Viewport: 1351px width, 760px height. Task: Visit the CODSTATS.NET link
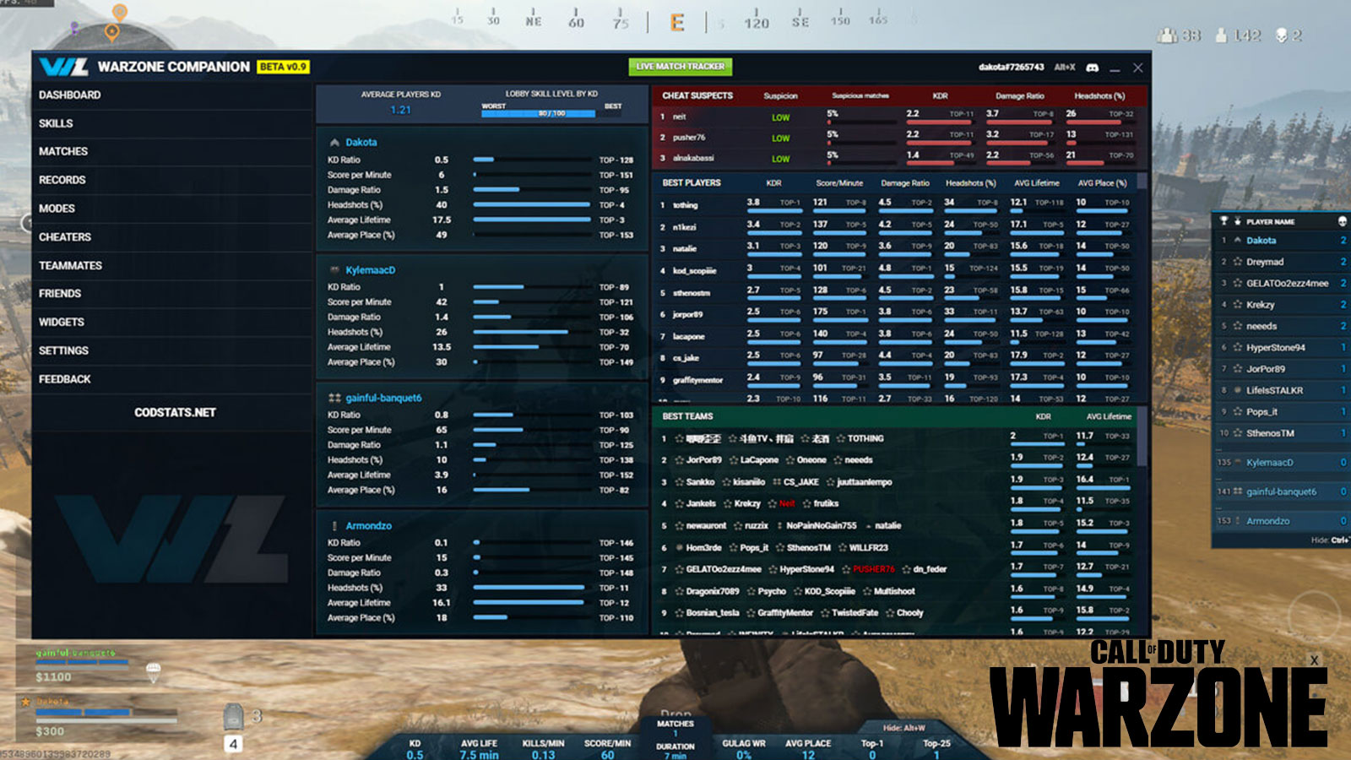(176, 412)
